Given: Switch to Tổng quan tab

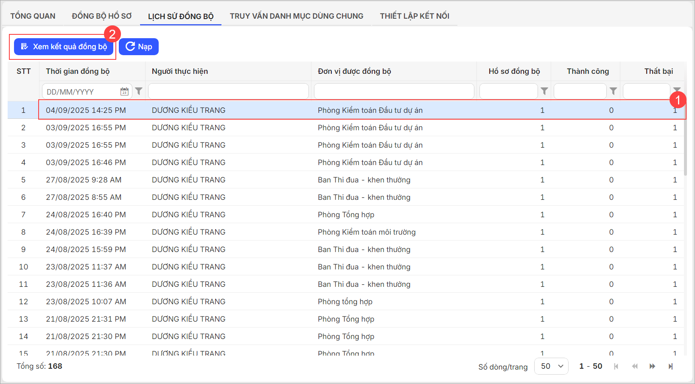Looking at the screenshot, I should 33,16.
